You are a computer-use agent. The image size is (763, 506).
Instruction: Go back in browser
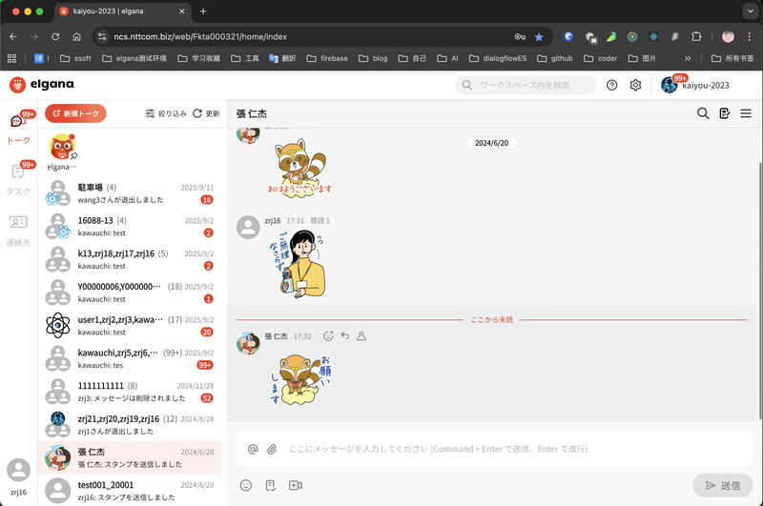tap(13, 36)
